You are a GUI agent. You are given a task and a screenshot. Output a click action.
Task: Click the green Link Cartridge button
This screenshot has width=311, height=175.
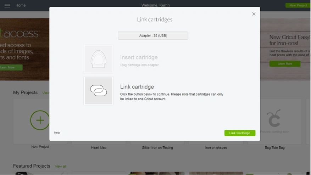point(240,133)
